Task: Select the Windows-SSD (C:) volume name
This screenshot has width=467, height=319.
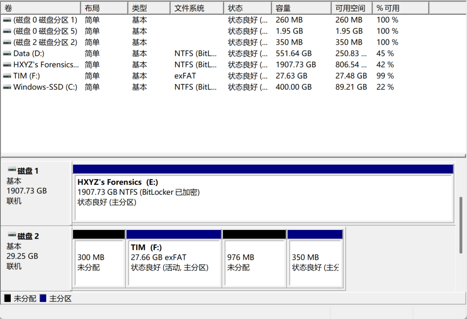Action: click(45, 87)
